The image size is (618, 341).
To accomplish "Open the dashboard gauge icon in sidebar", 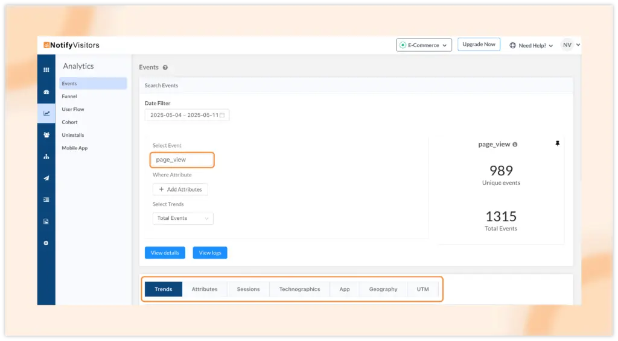I will coord(46,92).
